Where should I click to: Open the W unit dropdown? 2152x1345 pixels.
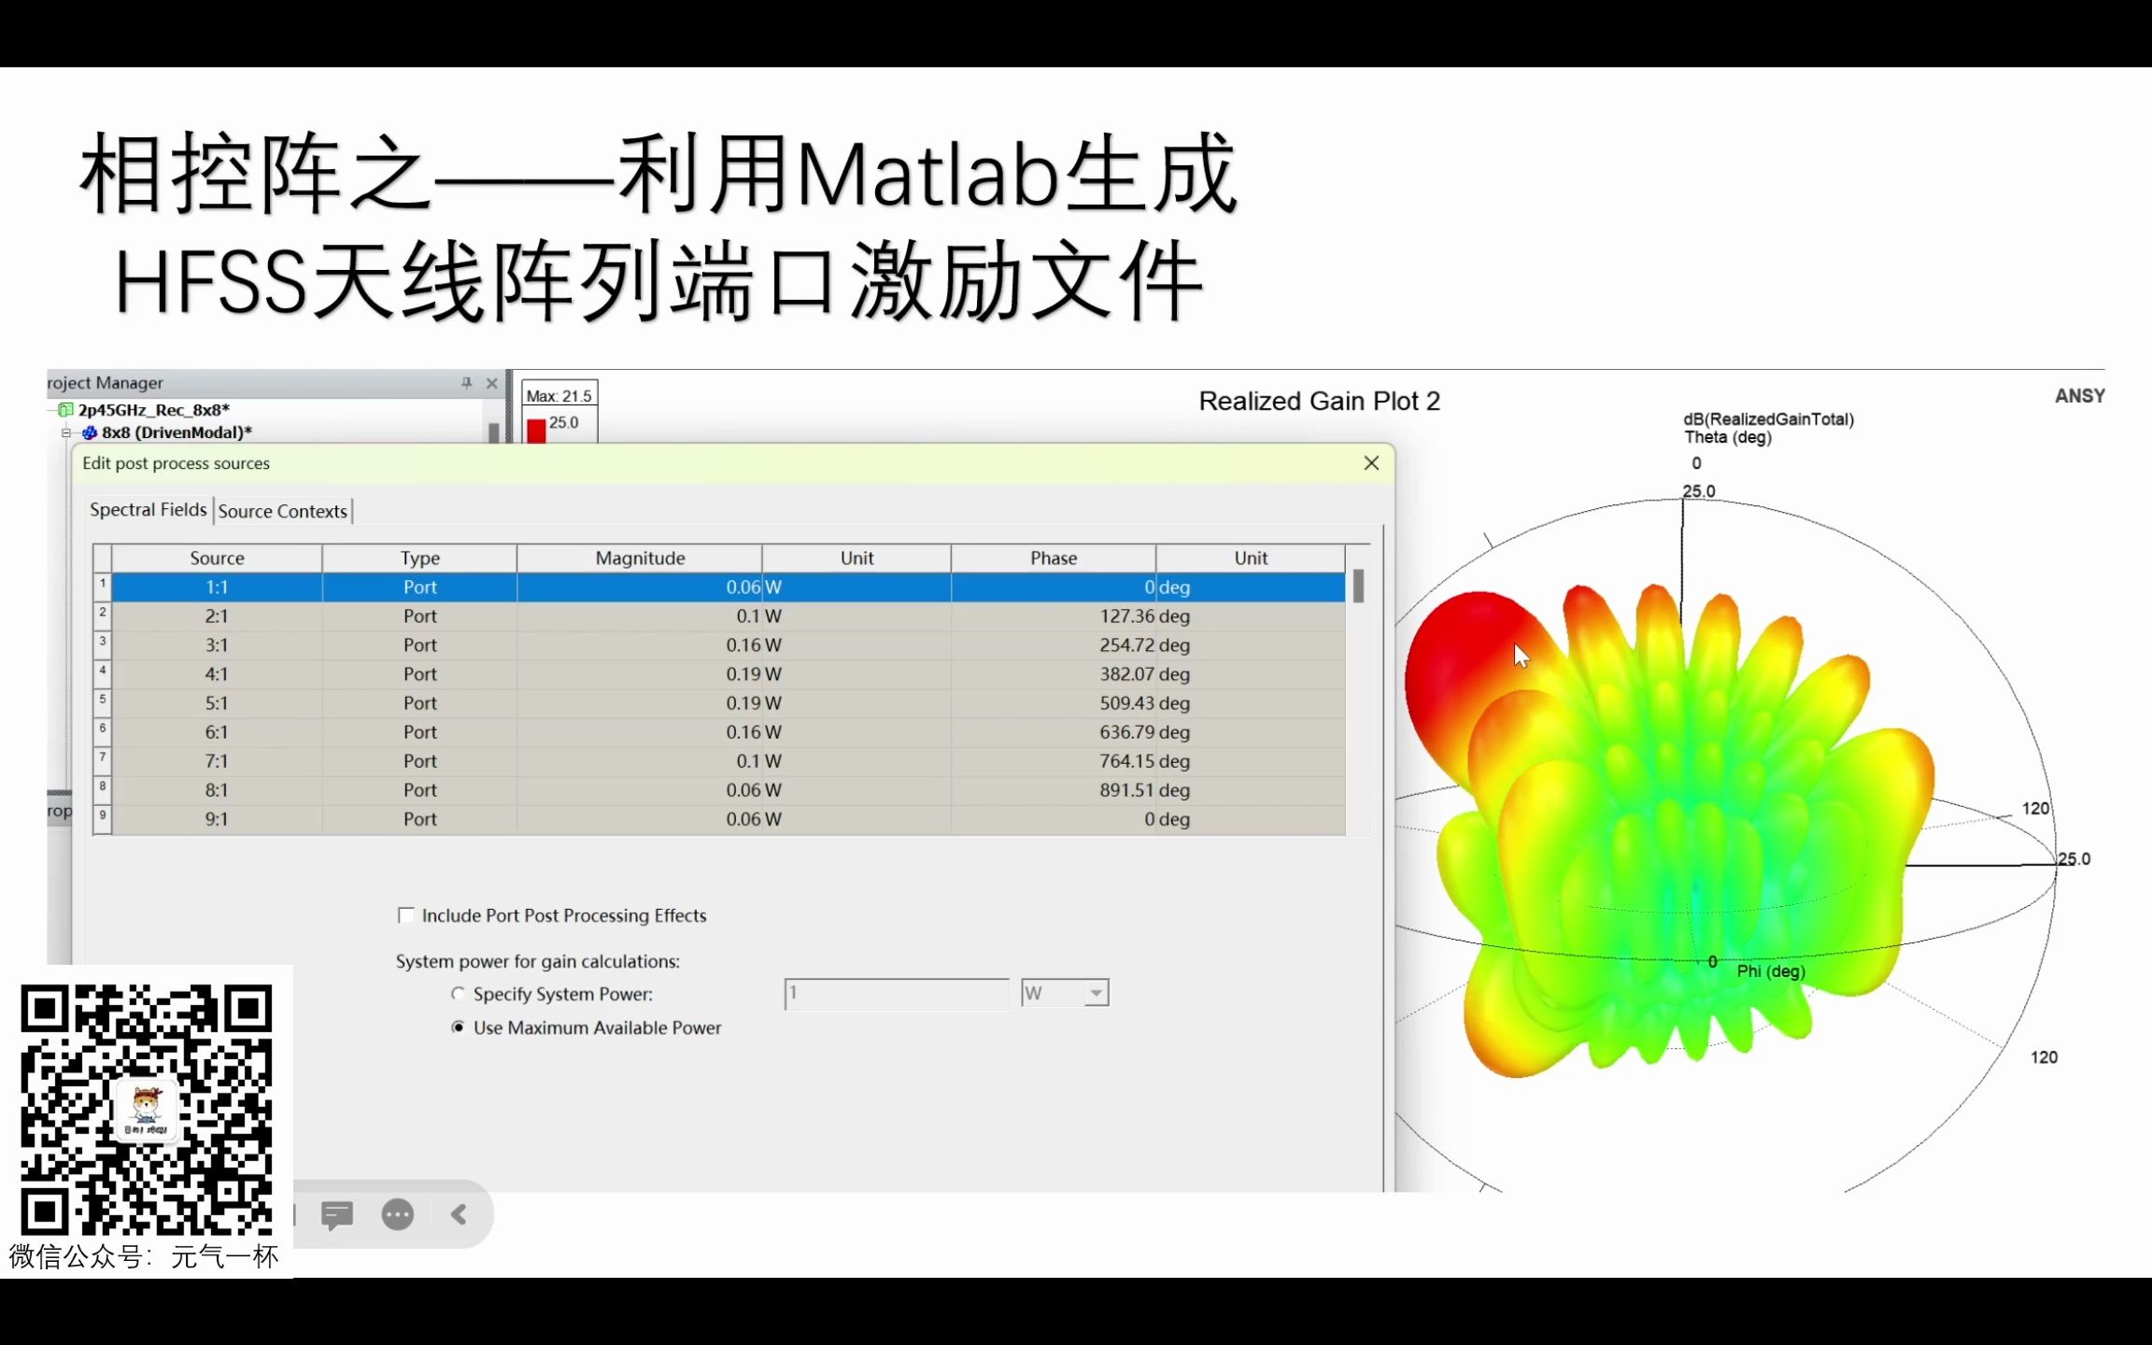click(1095, 993)
